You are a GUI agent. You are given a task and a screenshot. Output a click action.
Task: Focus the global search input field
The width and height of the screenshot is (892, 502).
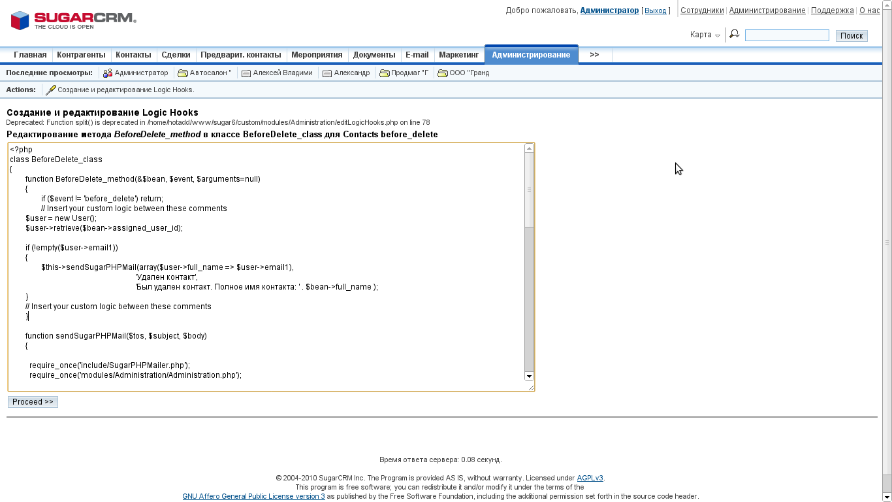pyautogui.click(x=787, y=35)
